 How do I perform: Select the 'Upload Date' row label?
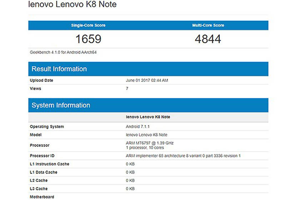[x=41, y=80]
